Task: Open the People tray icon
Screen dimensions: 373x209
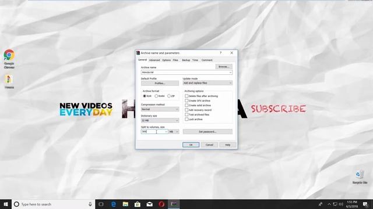Action: tap(321, 204)
